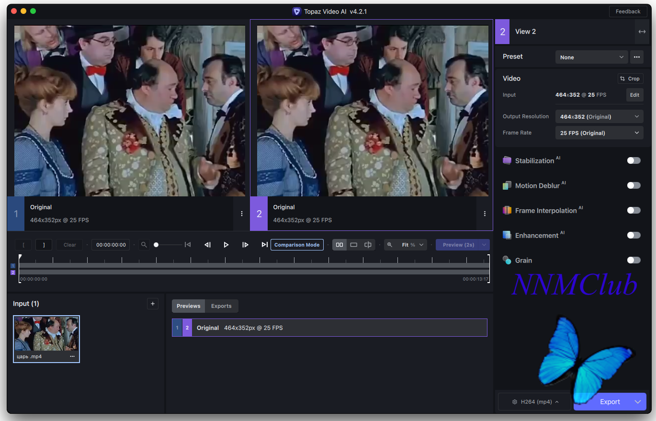Open the H264 (mp4) codec selector
Screen dimensions: 656x421
coord(535,402)
